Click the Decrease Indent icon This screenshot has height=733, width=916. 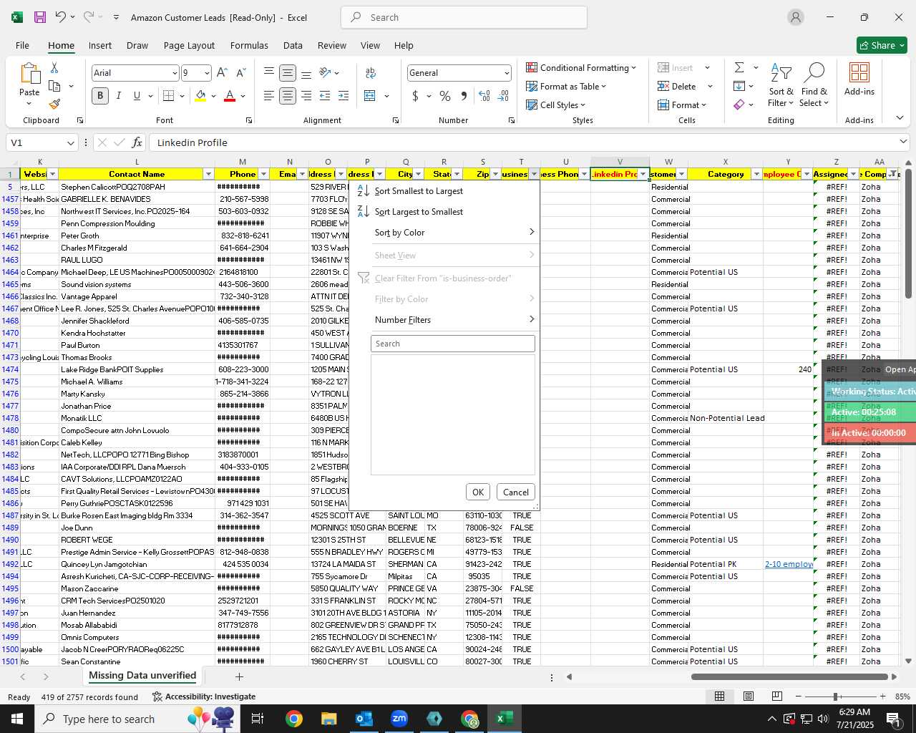pos(325,96)
